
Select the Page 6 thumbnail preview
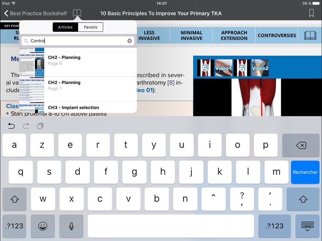32,64
